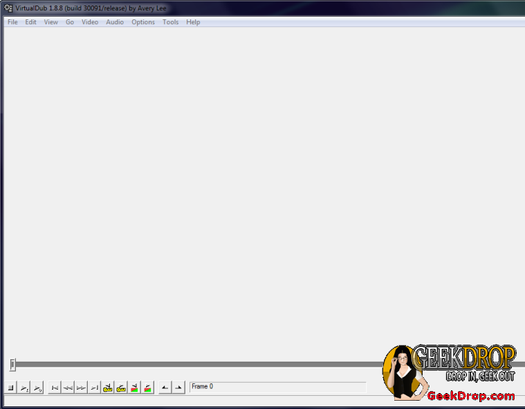Screen dimensions: 525x409
Task: Expand the Audio menu
Action: pyautogui.click(x=115, y=22)
